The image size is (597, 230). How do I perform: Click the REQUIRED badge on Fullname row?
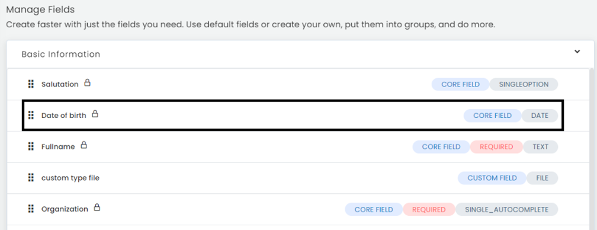[x=496, y=146]
